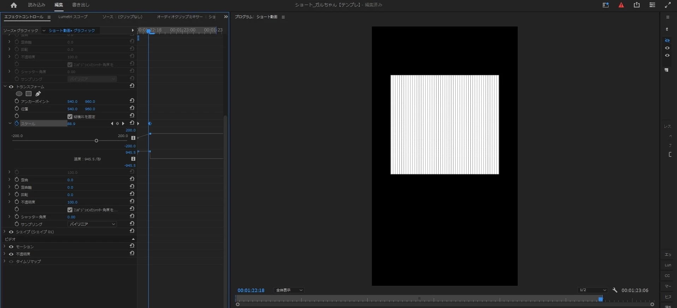Add or remove スケール keyframe

pyautogui.click(x=117, y=124)
